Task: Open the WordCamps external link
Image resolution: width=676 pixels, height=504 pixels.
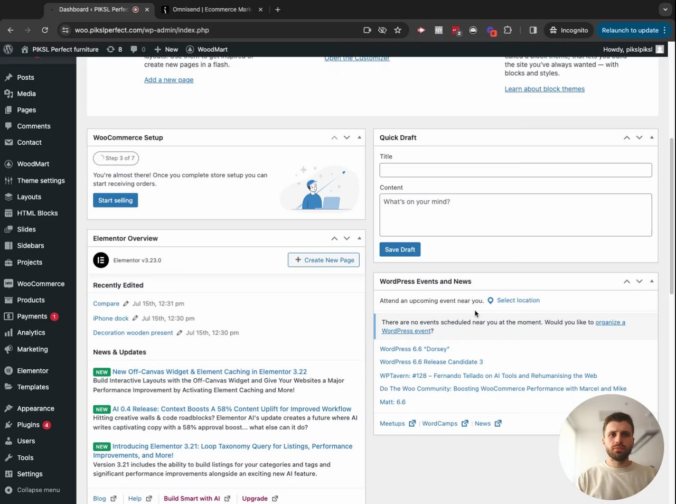Action: [x=445, y=424]
